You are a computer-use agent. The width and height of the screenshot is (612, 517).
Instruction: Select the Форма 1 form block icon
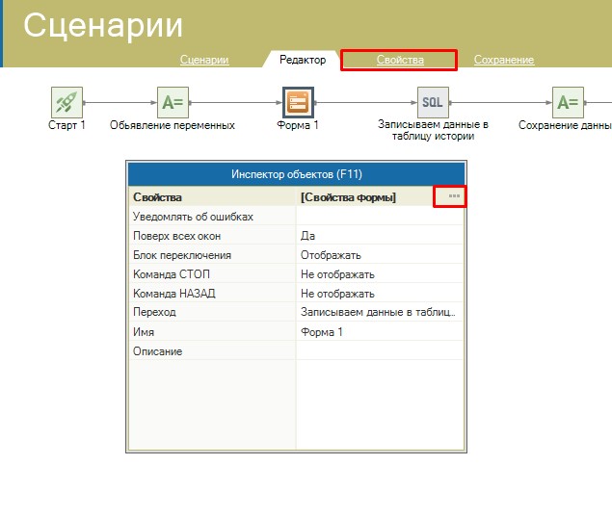tap(298, 103)
